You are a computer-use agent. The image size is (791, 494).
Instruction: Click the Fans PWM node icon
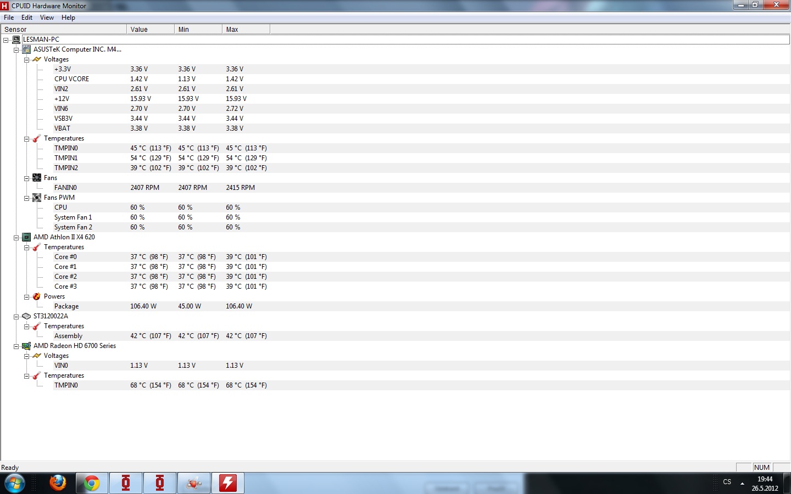tap(37, 198)
